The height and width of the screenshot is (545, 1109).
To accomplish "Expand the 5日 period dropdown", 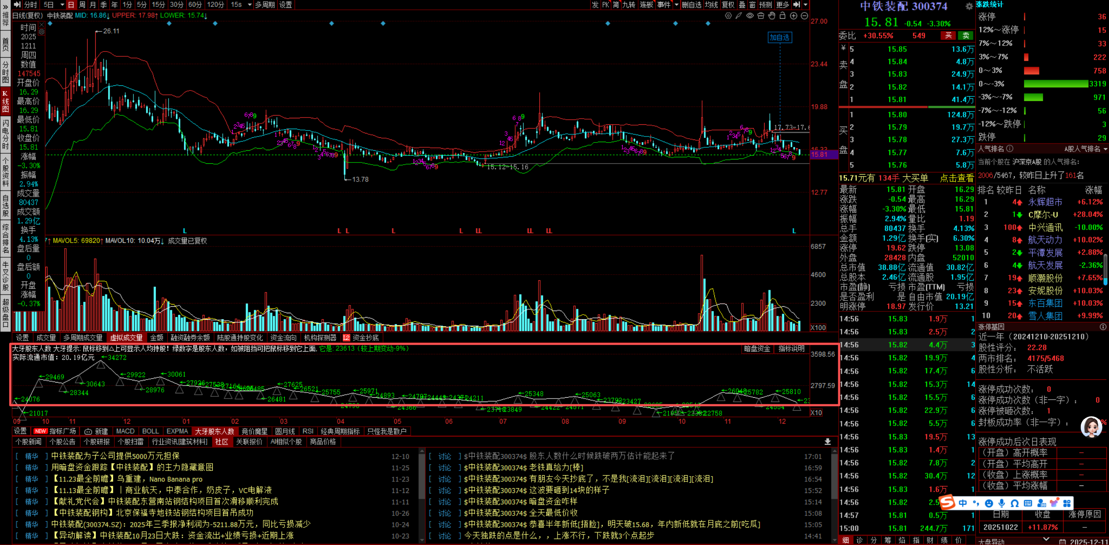I will (62, 5).
